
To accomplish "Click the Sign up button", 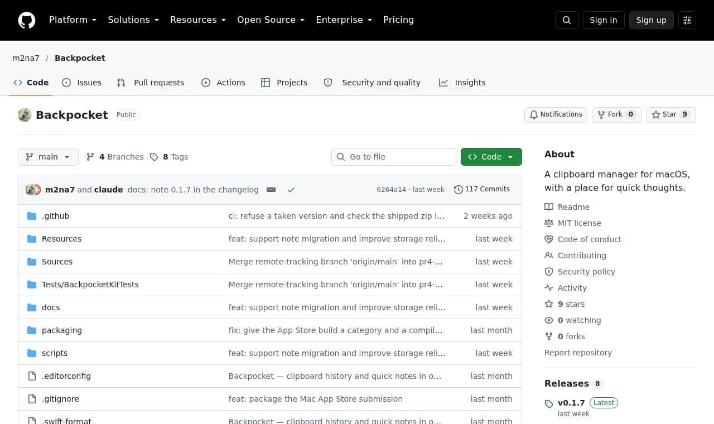I will (652, 20).
